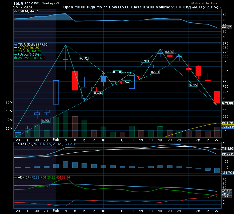Viewport: 234px width, 214px height.
Task: Click the 0.533 retracement label
Action: click(x=155, y=72)
